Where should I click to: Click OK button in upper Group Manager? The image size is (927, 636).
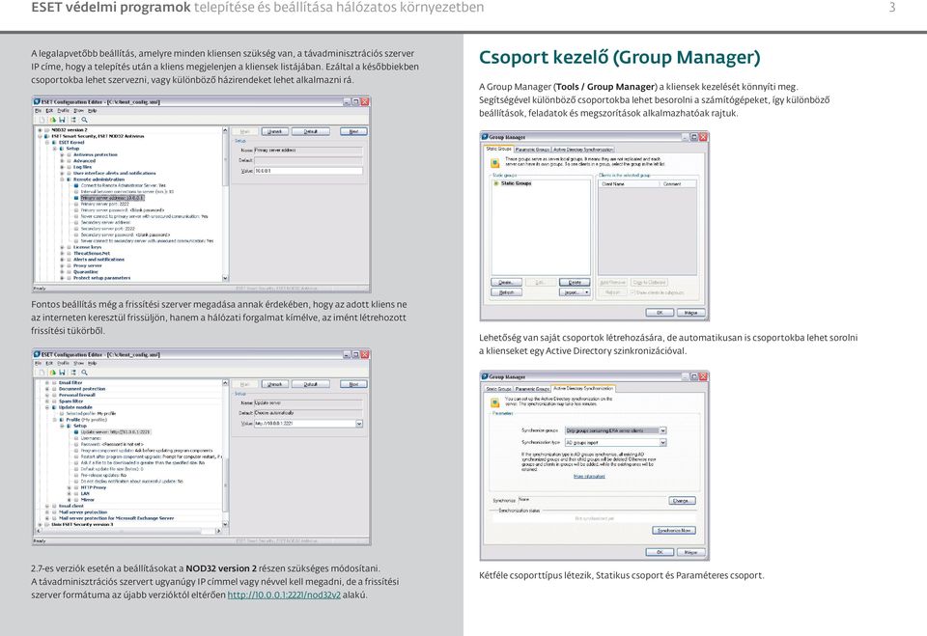[660, 313]
